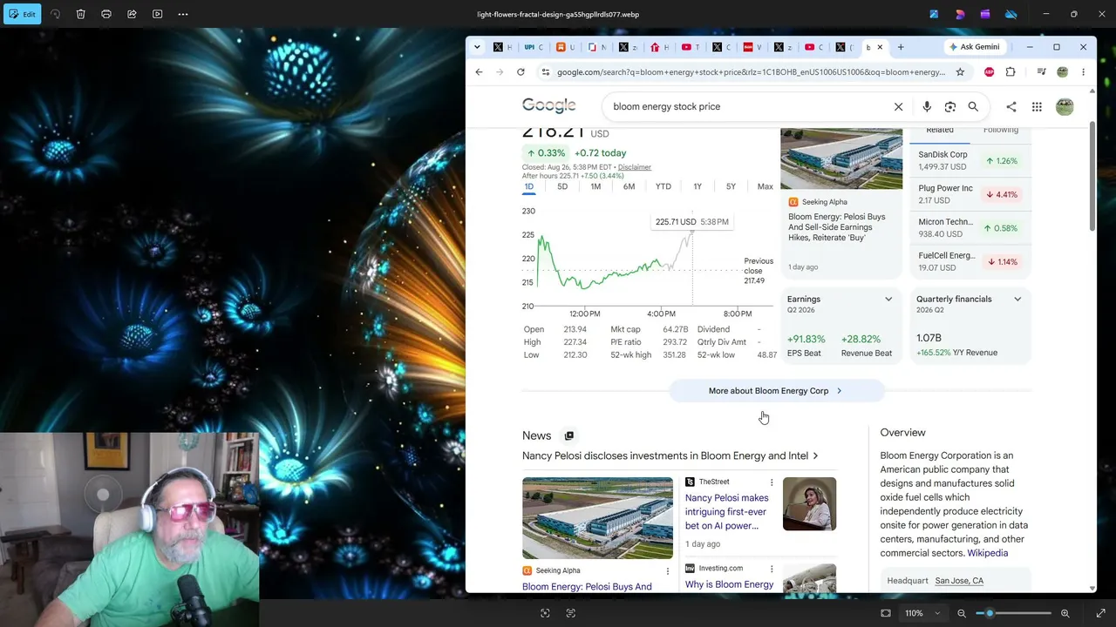Viewport: 1116px width, 627px height.
Task: Expand the Quarterly financials card
Action: (1017, 300)
